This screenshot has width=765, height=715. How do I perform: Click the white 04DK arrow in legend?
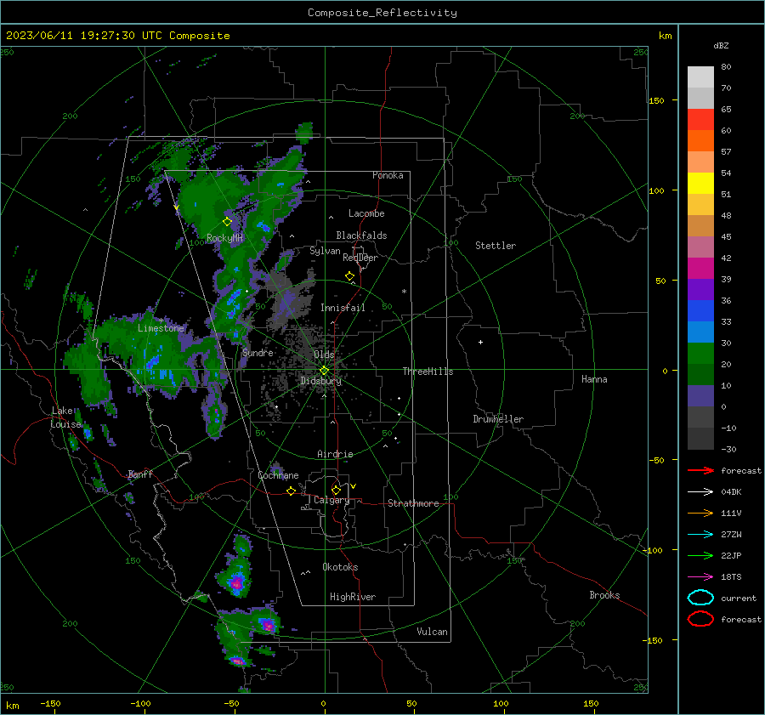coord(700,492)
